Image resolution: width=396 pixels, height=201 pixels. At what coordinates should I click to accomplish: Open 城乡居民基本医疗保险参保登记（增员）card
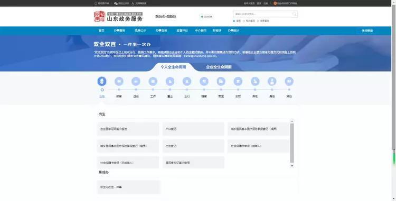(128, 146)
